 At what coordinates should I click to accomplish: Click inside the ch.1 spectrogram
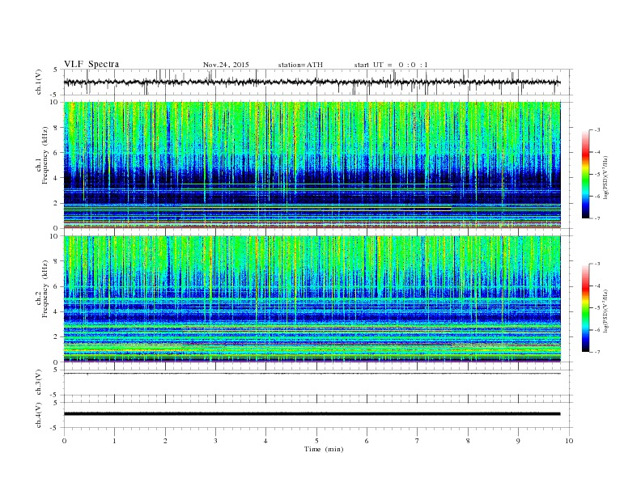(312, 165)
